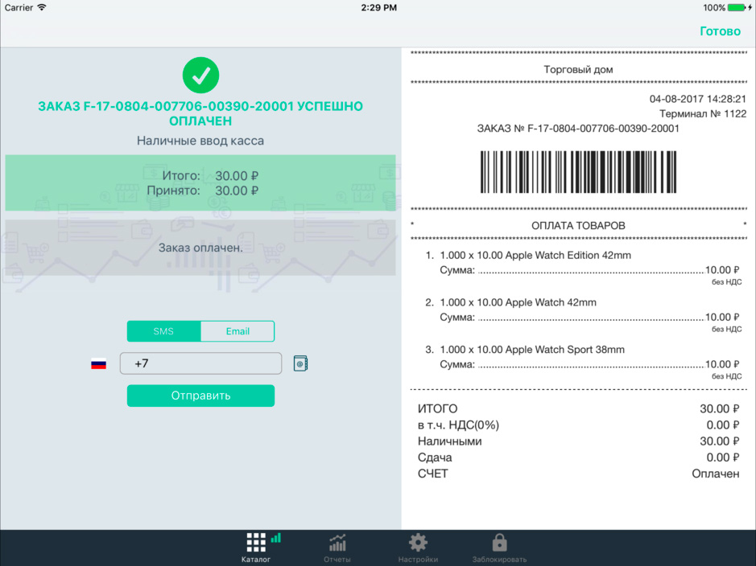Click the Торговый дом receipt header
Screen dimensions: 756x566
tap(576, 69)
